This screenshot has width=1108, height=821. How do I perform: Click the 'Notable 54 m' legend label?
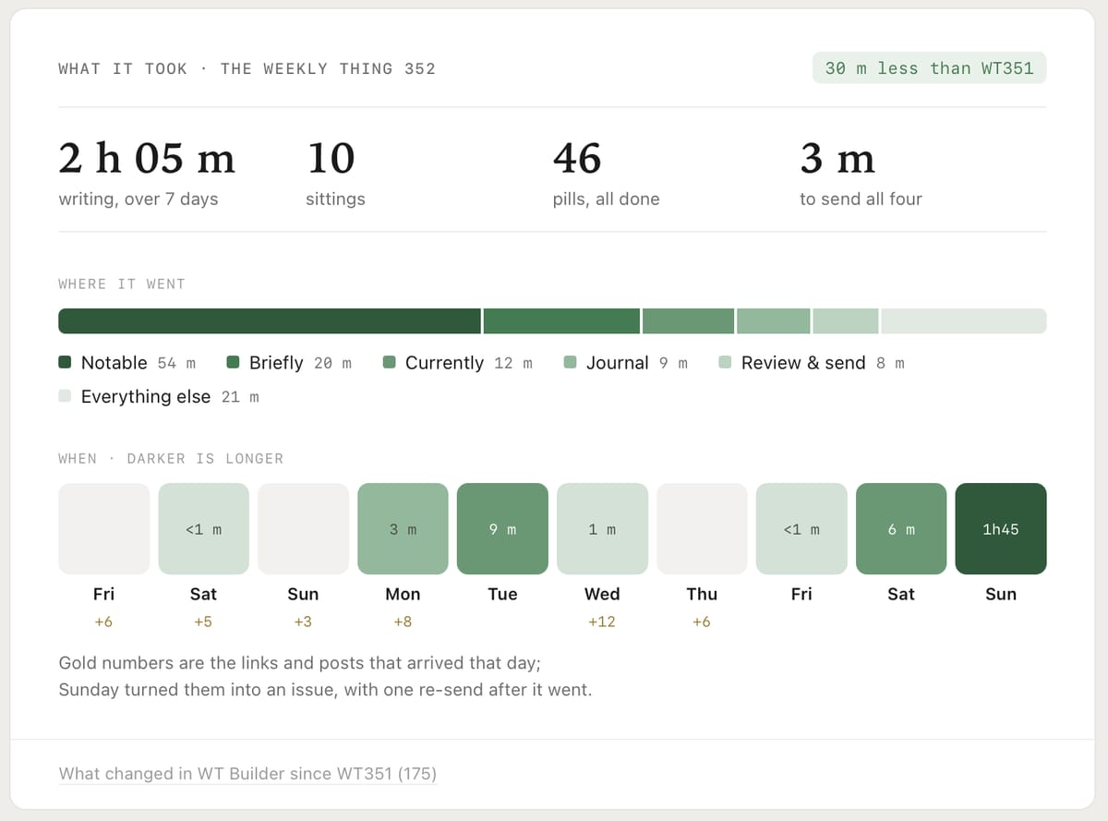point(138,363)
